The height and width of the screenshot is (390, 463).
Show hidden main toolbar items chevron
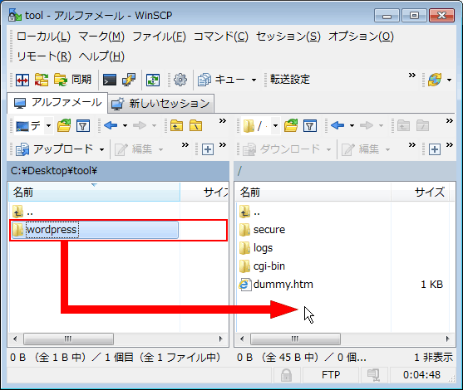[x=412, y=76]
